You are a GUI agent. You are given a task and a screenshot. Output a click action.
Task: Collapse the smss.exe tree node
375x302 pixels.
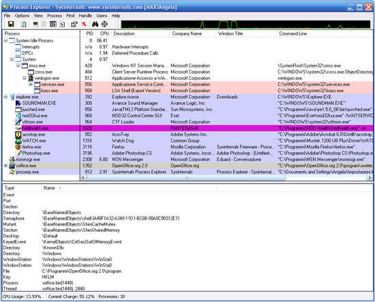coord(18,65)
